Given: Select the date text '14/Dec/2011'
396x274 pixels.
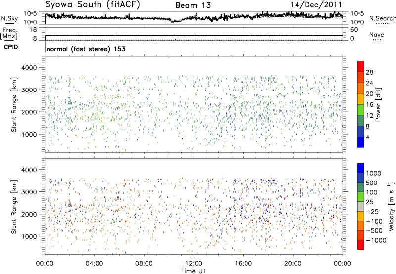Looking at the screenshot, I should click(x=316, y=5).
